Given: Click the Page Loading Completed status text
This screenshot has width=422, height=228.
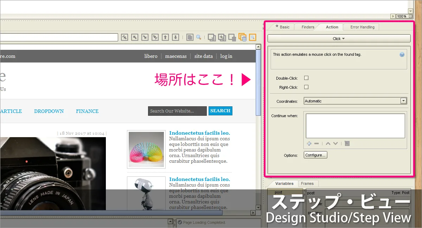Looking at the screenshot, I should 204,222.
